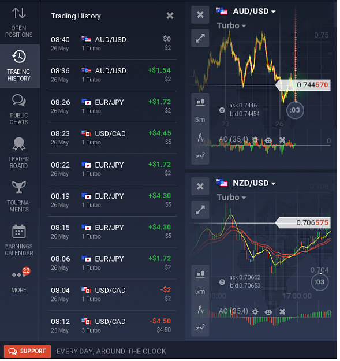Open AO settings gear on AUD/USD chart
The image size is (340, 361).
(256, 140)
